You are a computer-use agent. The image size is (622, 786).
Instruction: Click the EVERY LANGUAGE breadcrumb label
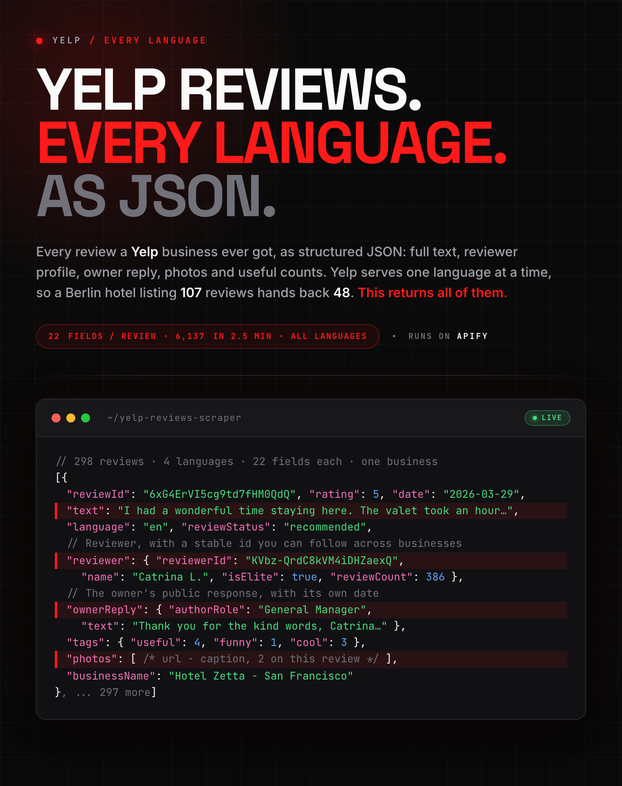155,41
